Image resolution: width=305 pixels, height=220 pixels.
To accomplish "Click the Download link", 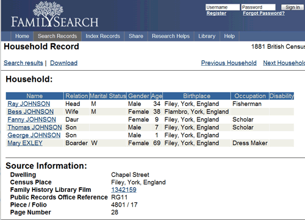I will click(63, 63).
